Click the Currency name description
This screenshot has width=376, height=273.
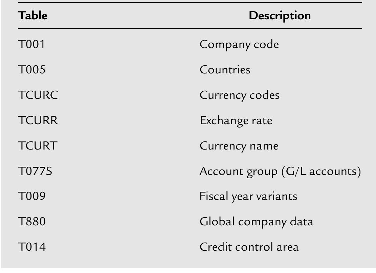pos(239,146)
